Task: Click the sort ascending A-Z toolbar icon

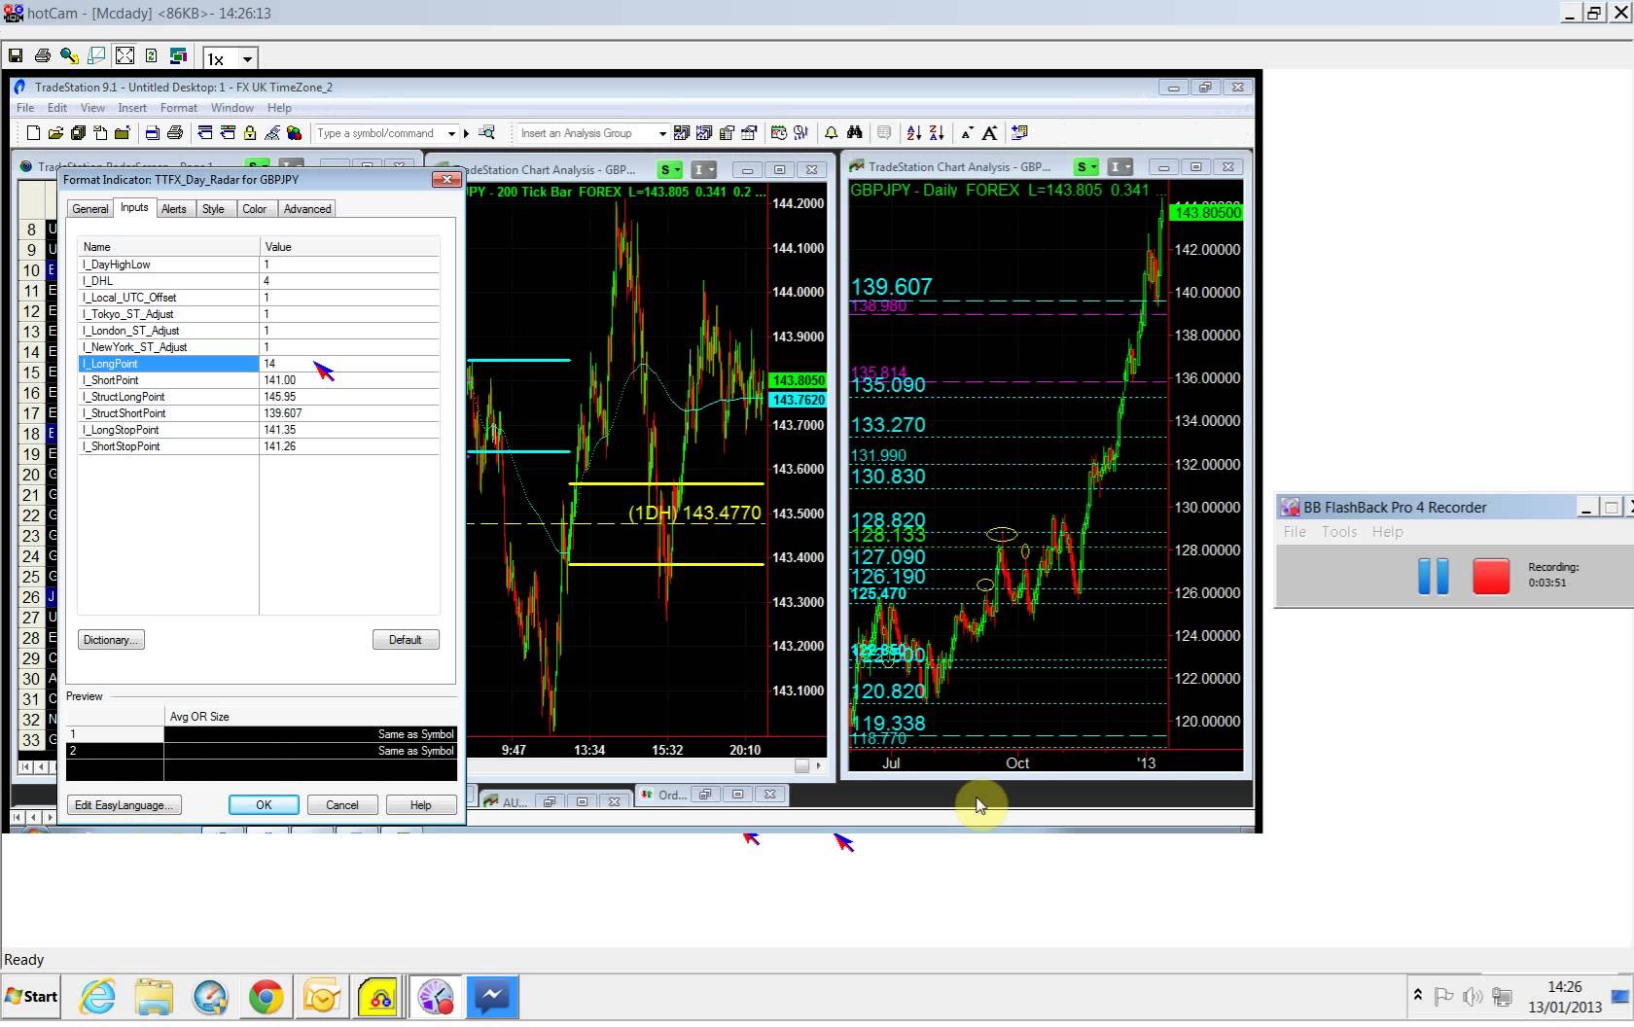Action: 913,133
